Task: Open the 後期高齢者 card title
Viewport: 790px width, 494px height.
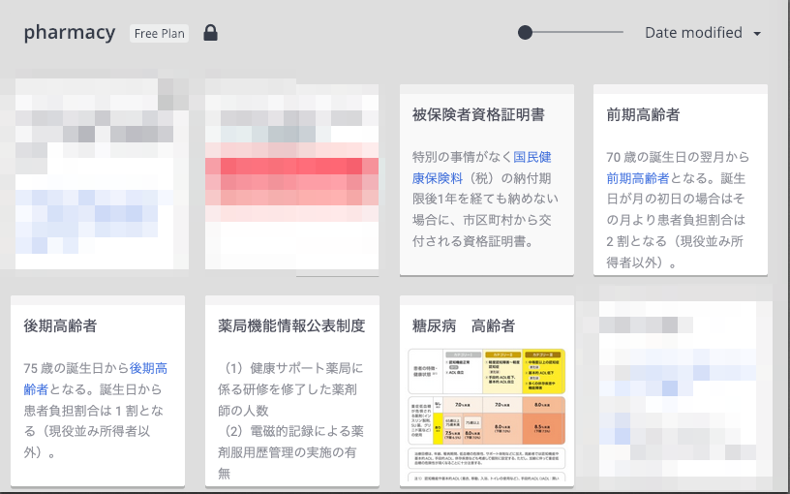Action: pyautogui.click(x=60, y=326)
